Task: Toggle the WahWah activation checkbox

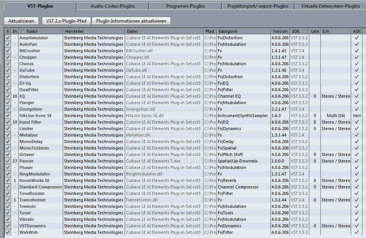Action: [8, 232]
